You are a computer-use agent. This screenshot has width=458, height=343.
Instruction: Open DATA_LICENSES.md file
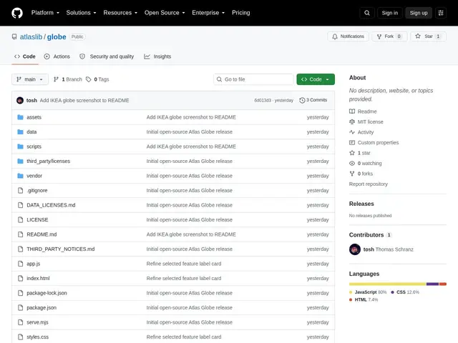(51, 205)
